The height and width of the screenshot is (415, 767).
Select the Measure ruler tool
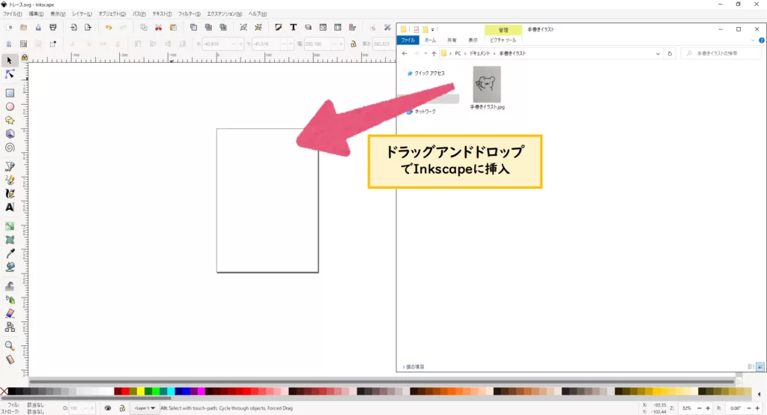pos(9,360)
